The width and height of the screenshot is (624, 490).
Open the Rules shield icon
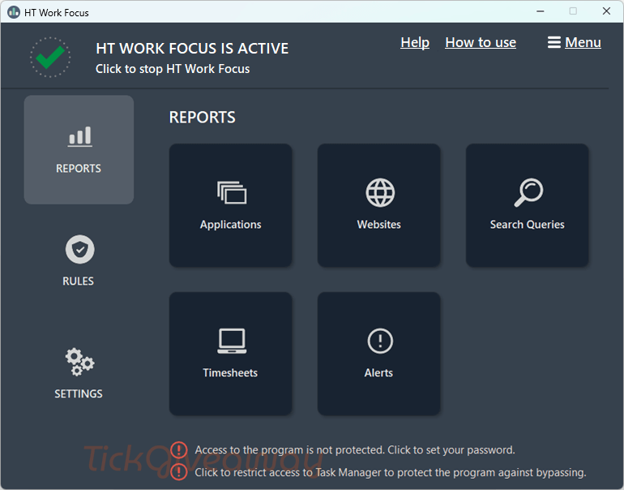click(x=79, y=249)
